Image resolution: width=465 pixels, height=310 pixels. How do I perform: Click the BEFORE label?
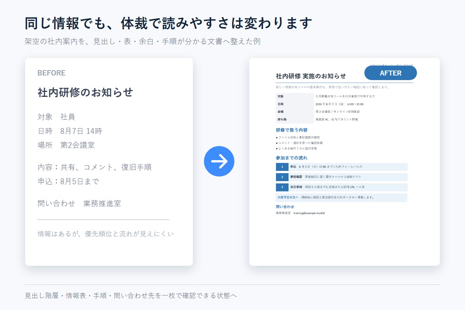pyautogui.click(x=51, y=73)
